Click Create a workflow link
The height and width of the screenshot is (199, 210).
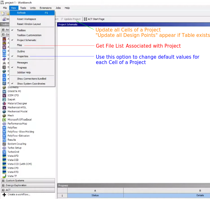pyautogui.click(x=19, y=195)
